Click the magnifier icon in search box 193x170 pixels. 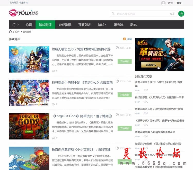pyautogui.click(x=113, y=14)
